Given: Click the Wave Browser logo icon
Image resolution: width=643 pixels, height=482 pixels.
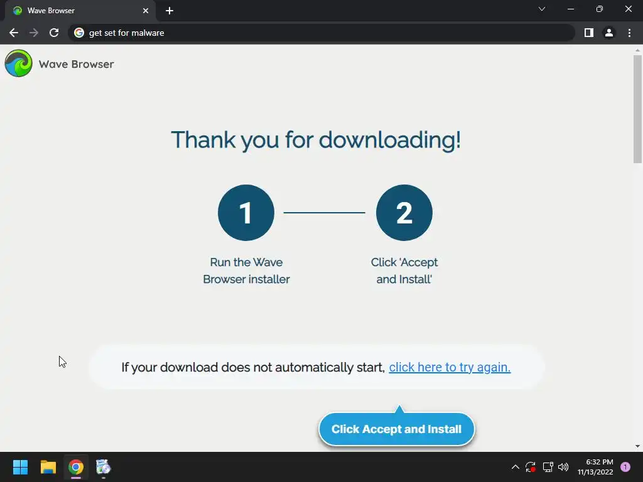Looking at the screenshot, I should click(x=18, y=63).
